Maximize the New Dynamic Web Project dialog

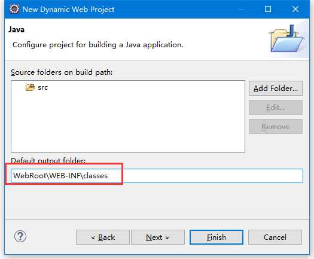point(268,9)
